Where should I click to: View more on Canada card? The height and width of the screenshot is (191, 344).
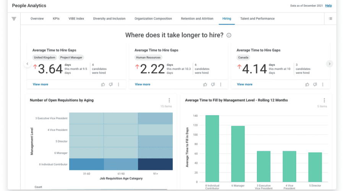(x=245, y=84)
